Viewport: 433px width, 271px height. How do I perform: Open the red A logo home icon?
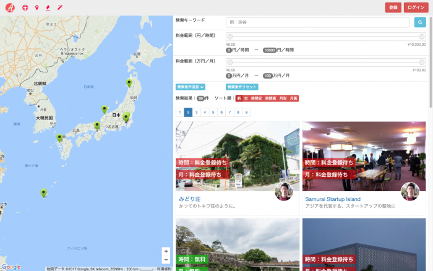(x=10, y=7)
